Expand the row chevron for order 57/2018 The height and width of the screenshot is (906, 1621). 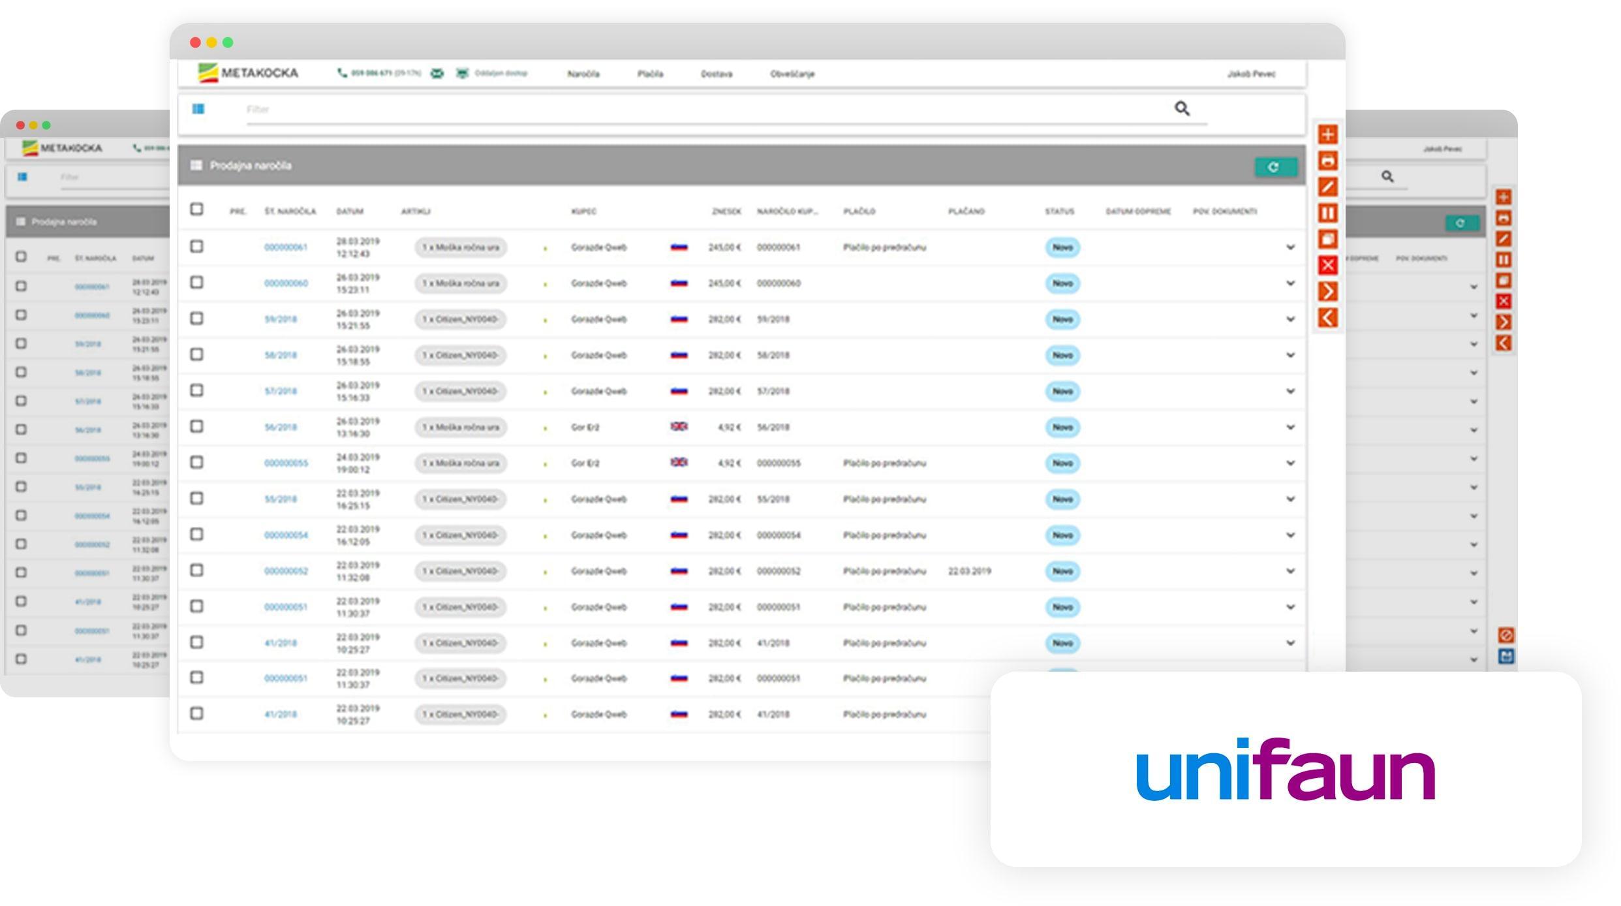coord(1290,391)
